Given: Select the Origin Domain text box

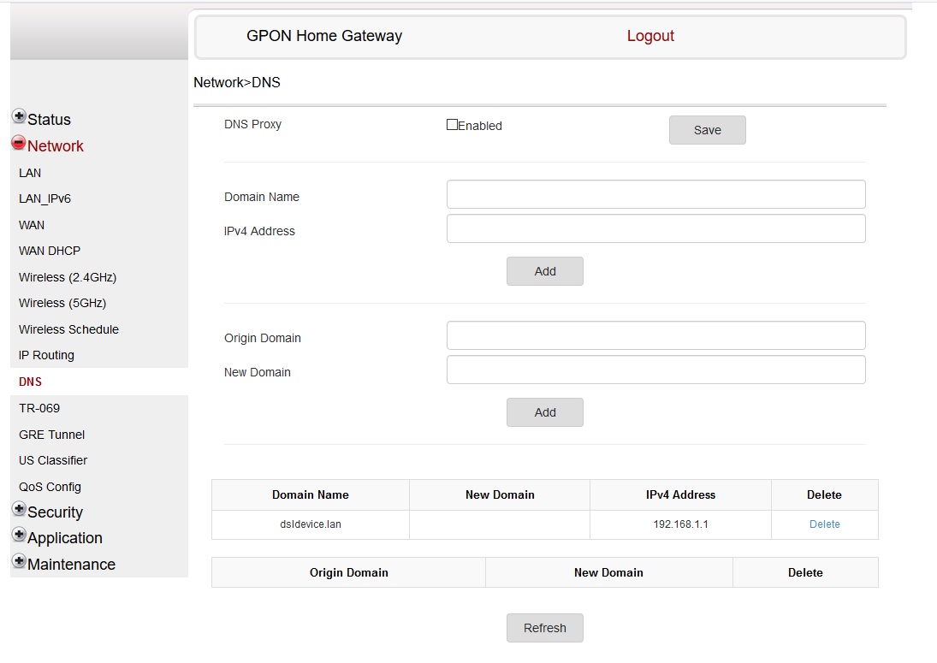Looking at the screenshot, I should [655, 335].
